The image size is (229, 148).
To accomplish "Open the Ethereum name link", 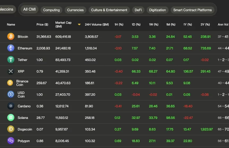I will (x=25, y=48).
